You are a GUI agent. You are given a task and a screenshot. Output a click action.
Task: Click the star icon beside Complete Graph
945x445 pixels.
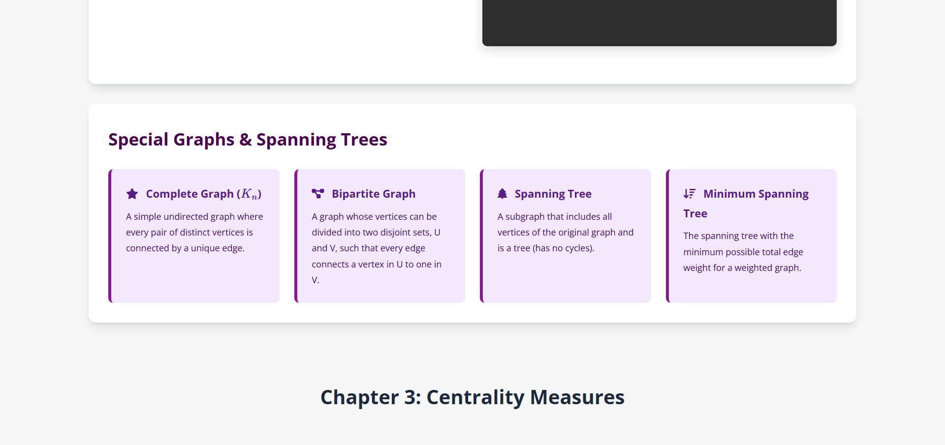pos(132,194)
